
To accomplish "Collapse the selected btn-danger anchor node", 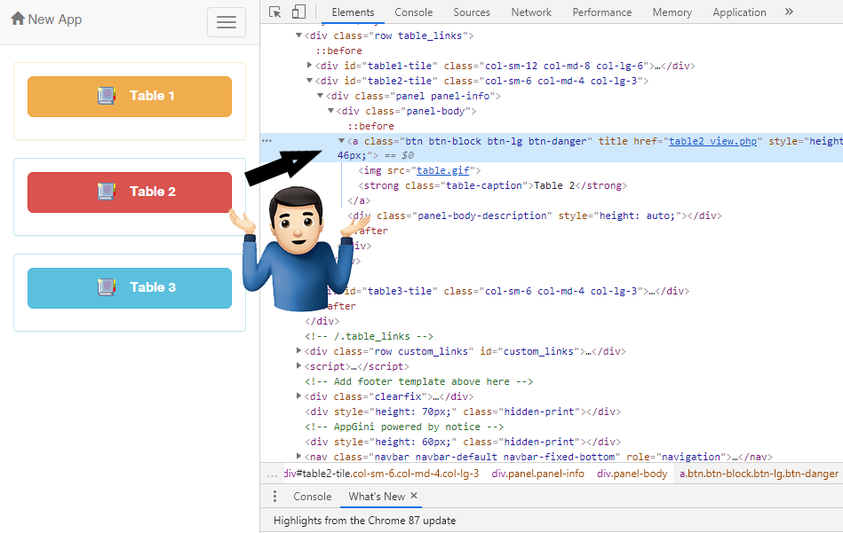I will coord(341,141).
